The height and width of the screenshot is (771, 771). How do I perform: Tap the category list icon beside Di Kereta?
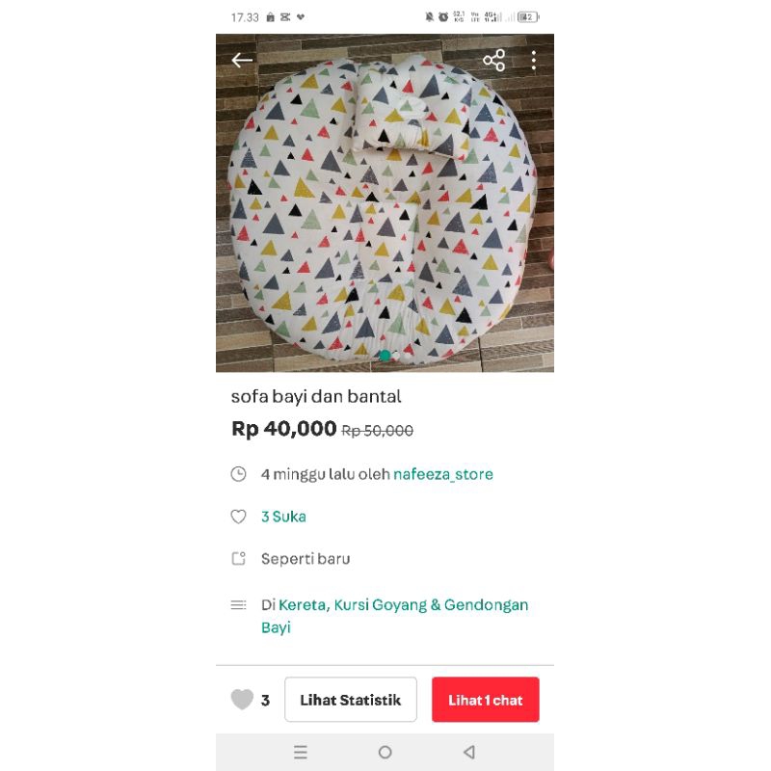(x=238, y=605)
